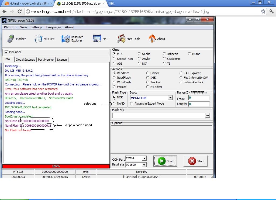Open the Flasher tool icon
The height and width of the screenshot is (200, 276).
[x=11, y=39]
